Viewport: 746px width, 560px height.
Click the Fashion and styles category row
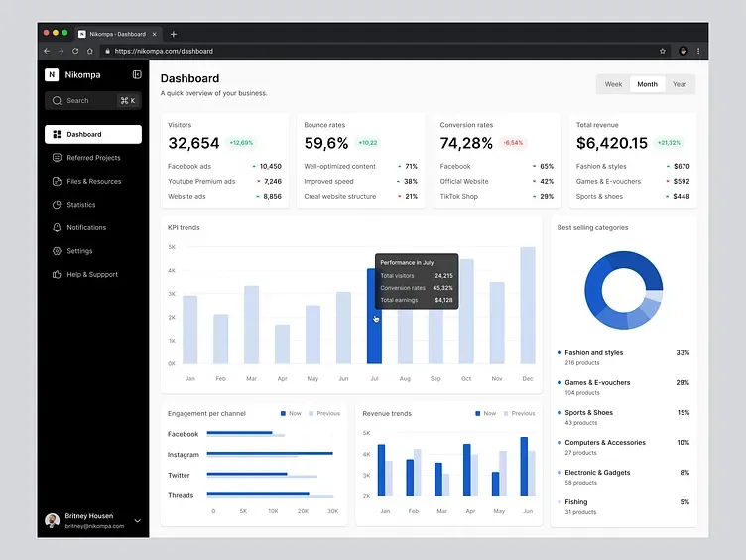pos(623,357)
